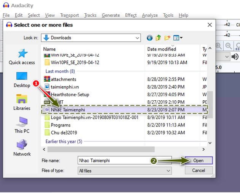Viewport: 240px width, 193px height.
Task: Open the View Menu icon in dialog
Action: pyautogui.click(x=176, y=38)
